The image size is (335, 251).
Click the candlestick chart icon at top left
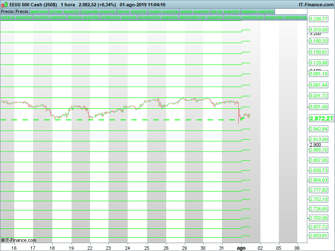4,5
